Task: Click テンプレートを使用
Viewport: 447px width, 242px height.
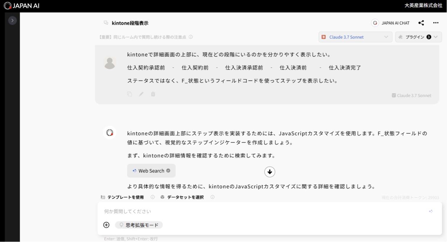Action: pyautogui.click(x=122, y=197)
